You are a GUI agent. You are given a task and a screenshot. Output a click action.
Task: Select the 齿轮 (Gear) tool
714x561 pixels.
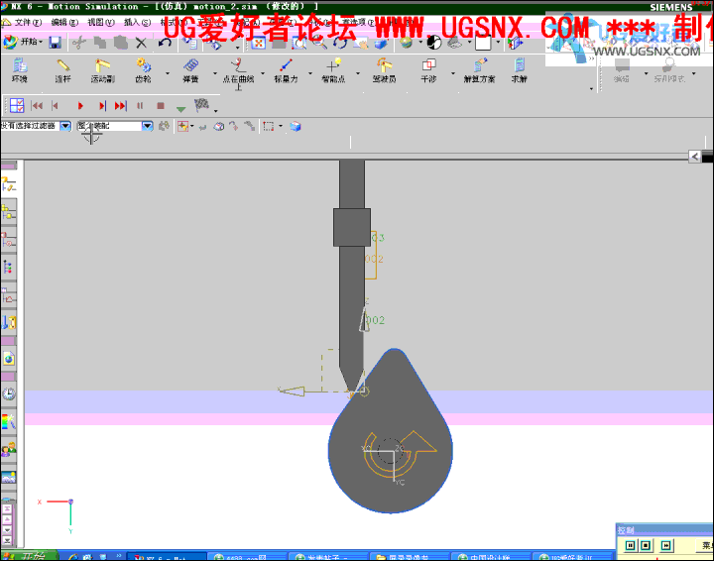143,70
